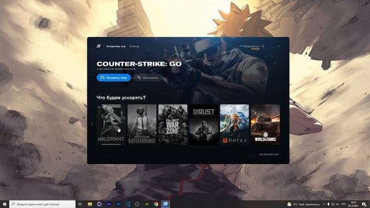Click the booster app logo icon

[x=98, y=46]
